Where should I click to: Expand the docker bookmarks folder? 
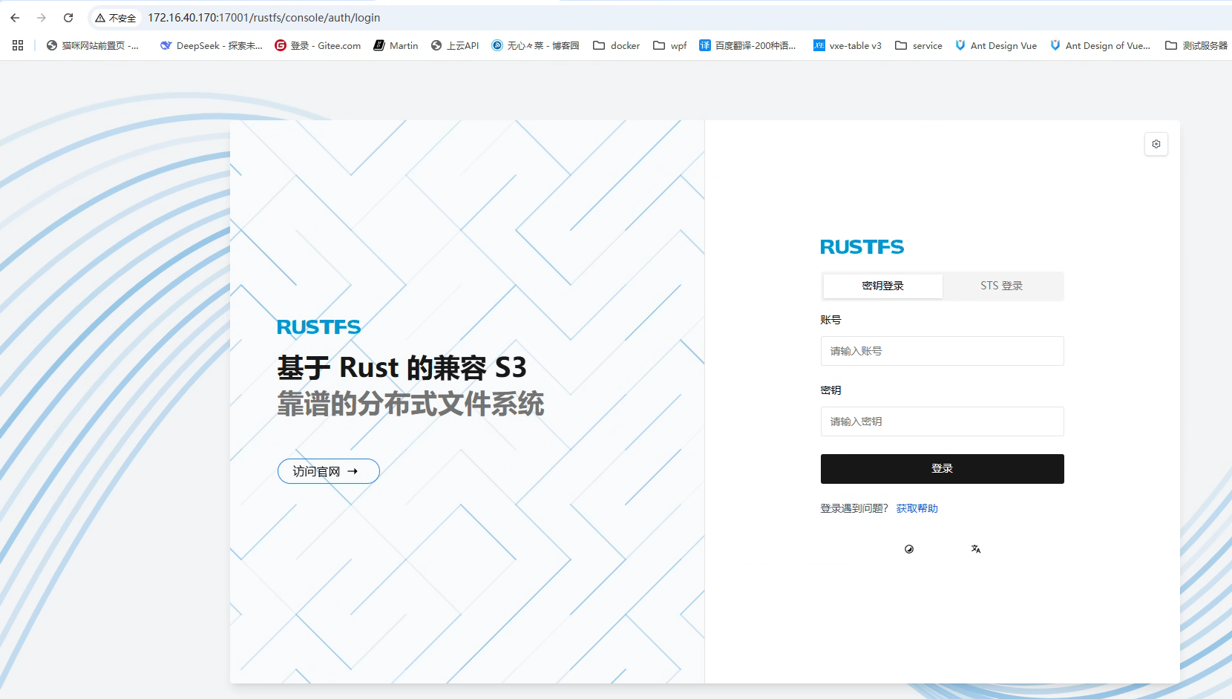[x=616, y=45]
